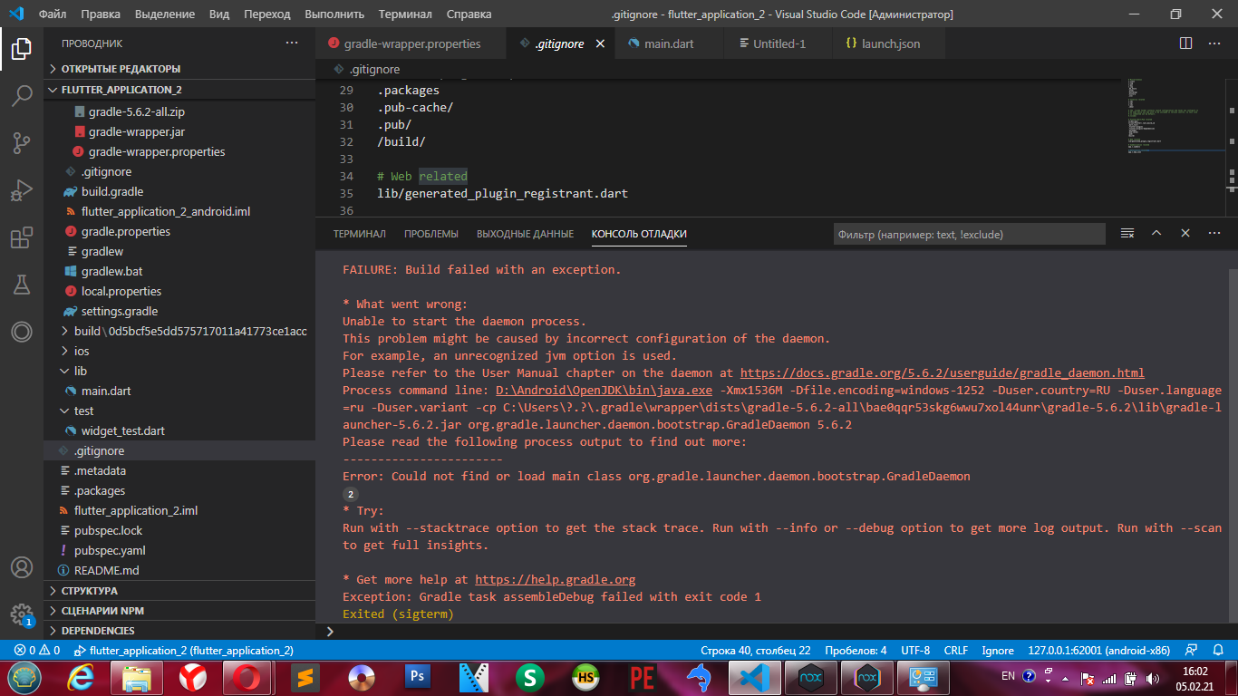Open the Search view in activity bar

[22, 95]
